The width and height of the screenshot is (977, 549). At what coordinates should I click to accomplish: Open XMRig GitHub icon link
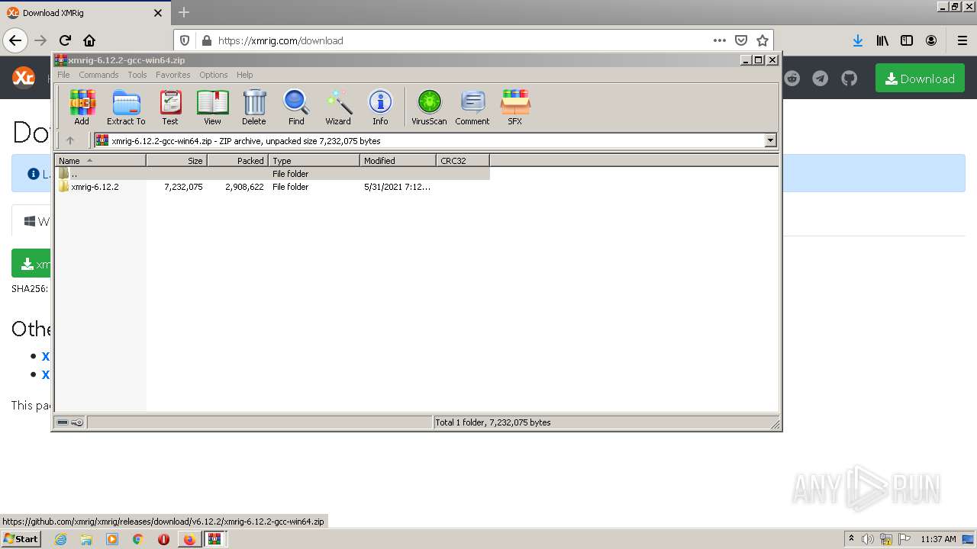point(849,79)
